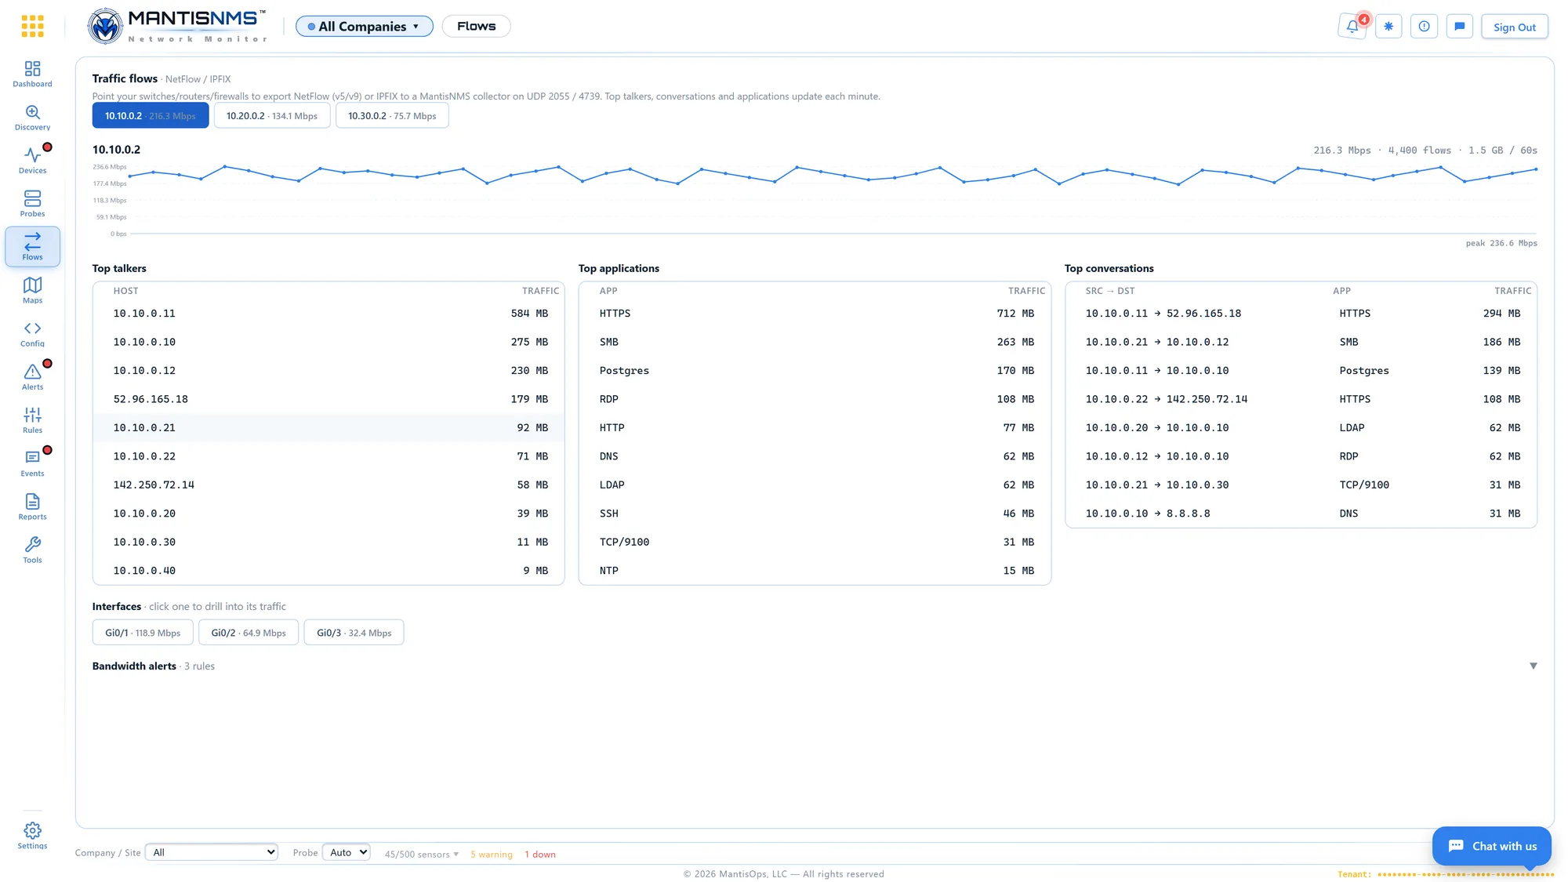This screenshot has height=882, width=1568.
Task: Open Maps from the sidebar
Action: [32, 291]
